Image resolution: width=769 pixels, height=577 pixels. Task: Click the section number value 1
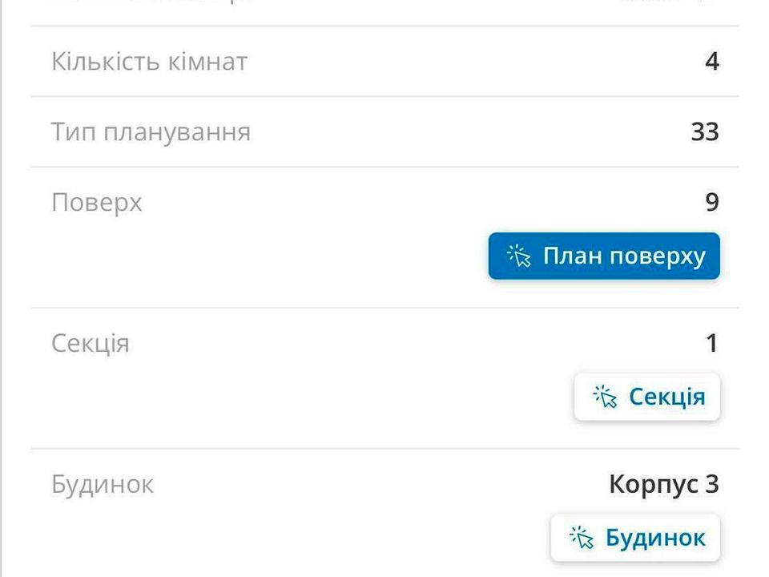(x=713, y=343)
